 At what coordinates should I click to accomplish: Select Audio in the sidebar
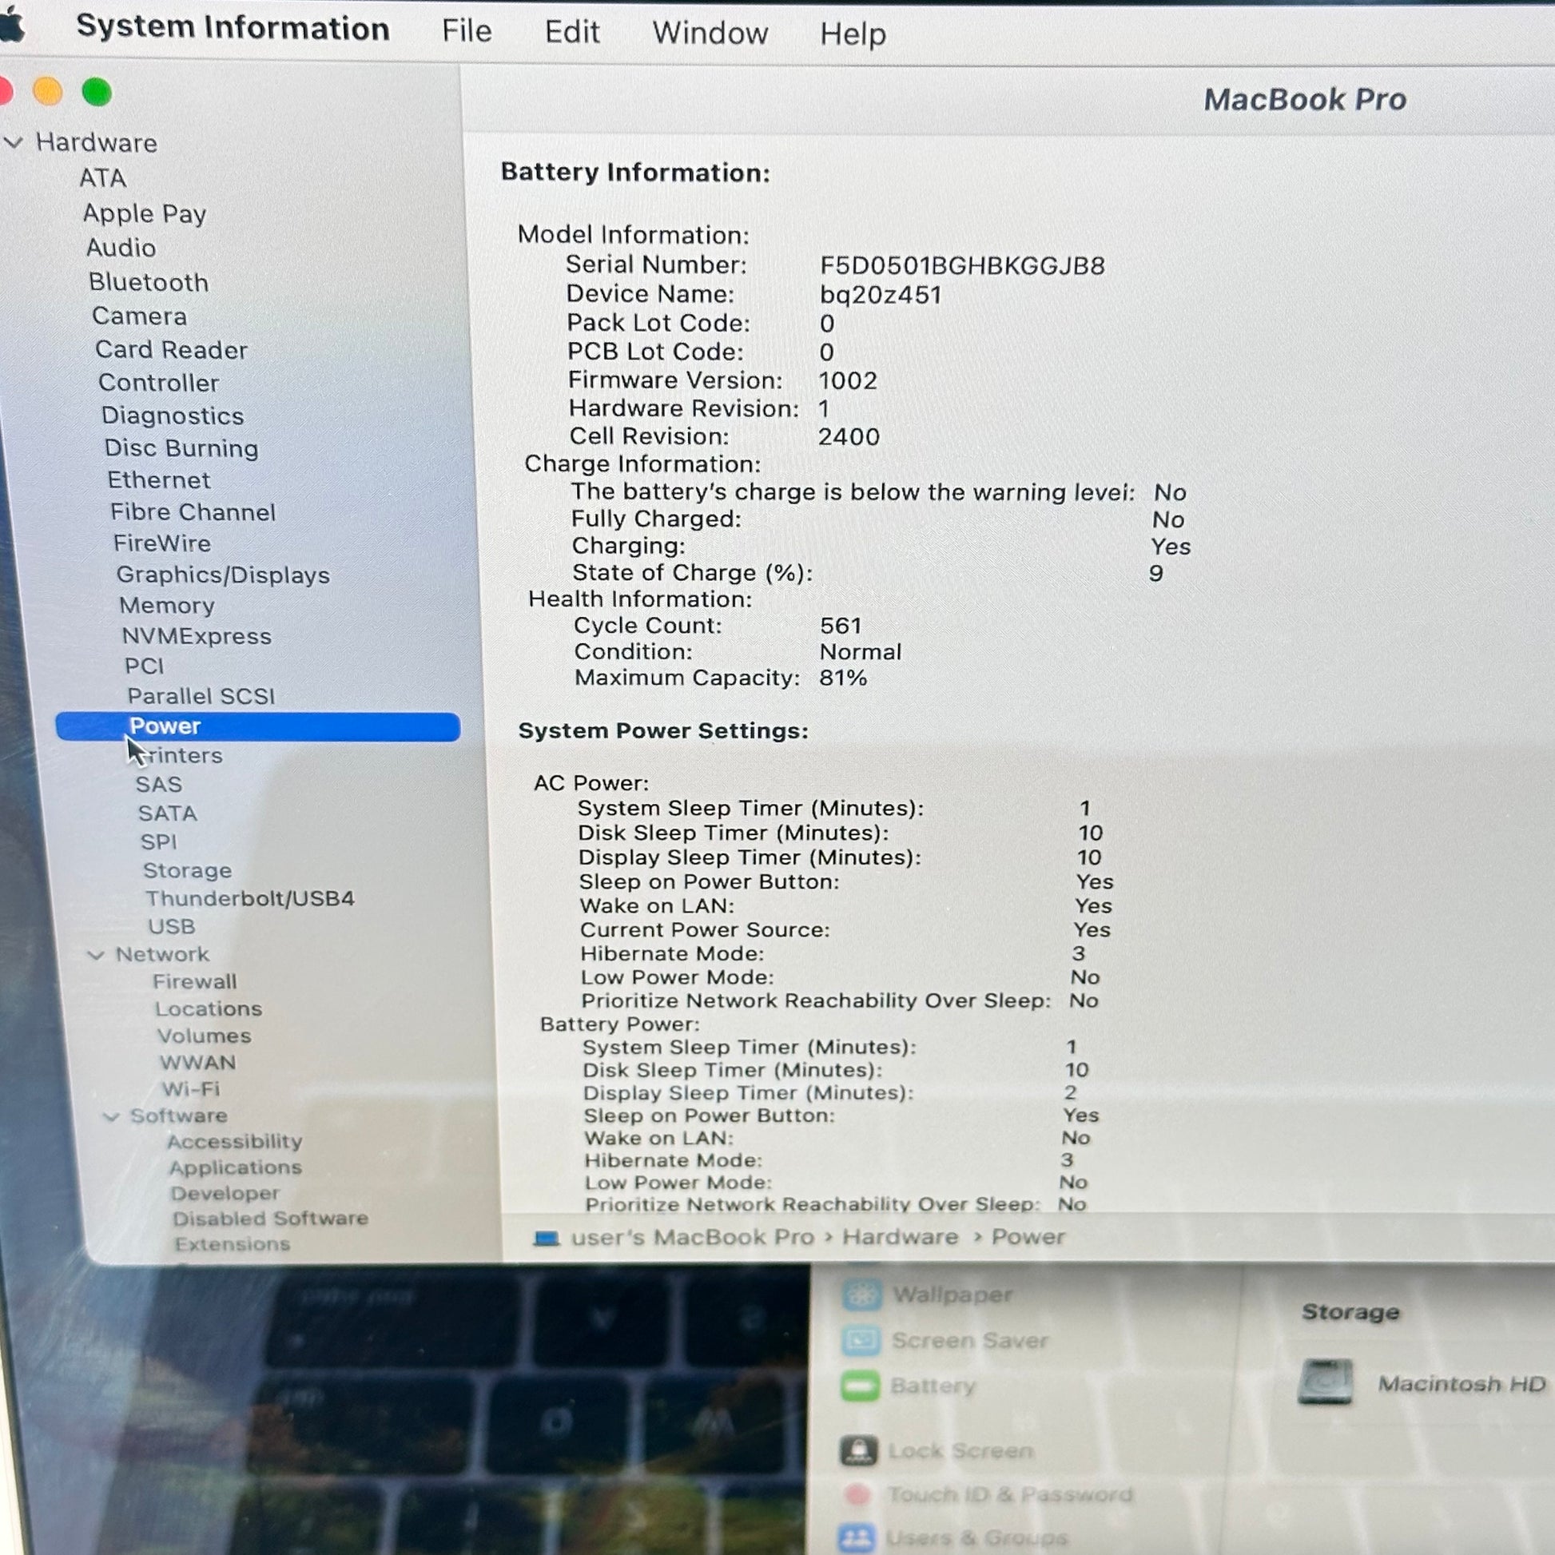pyautogui.click(x=121, y=248)
